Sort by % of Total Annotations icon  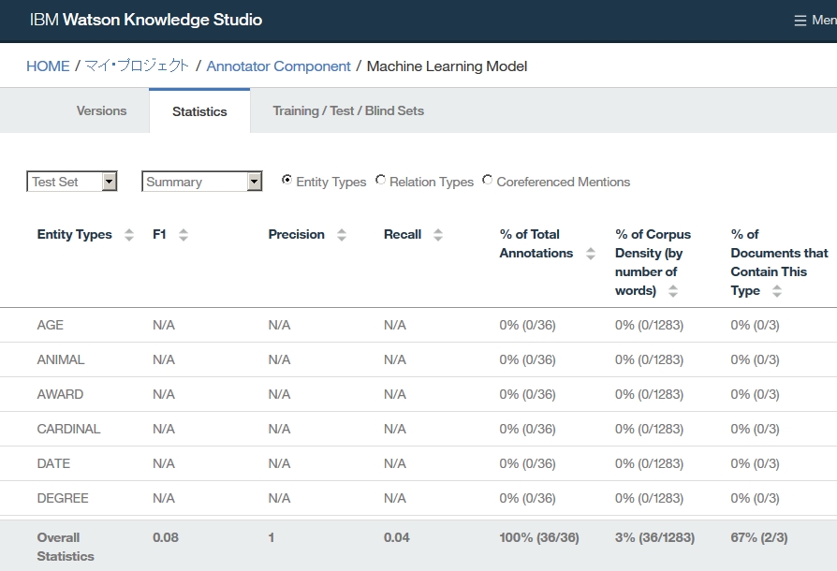point(591,254)
